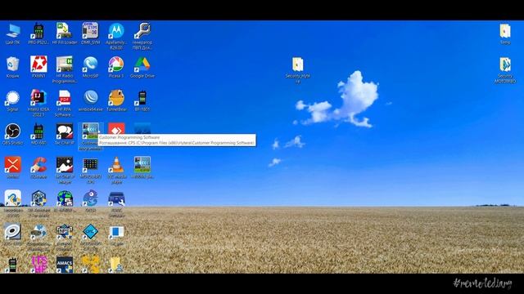Launch the pink ITS HF shortcut

(x=38, y=264)
